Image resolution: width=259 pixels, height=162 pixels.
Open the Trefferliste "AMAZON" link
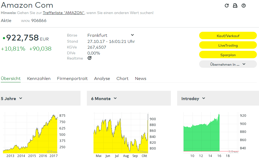coord(64,13)
